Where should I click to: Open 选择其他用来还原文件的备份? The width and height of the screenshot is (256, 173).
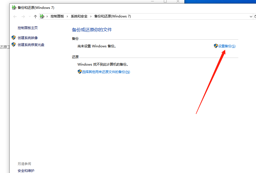105,71
